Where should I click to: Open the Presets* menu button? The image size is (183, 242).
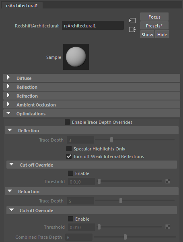tap(154, 26)
